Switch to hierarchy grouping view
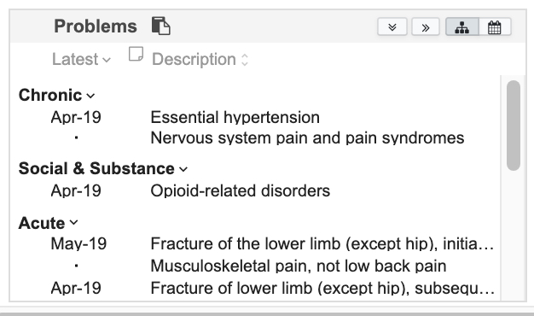 (x=462, y=26)
